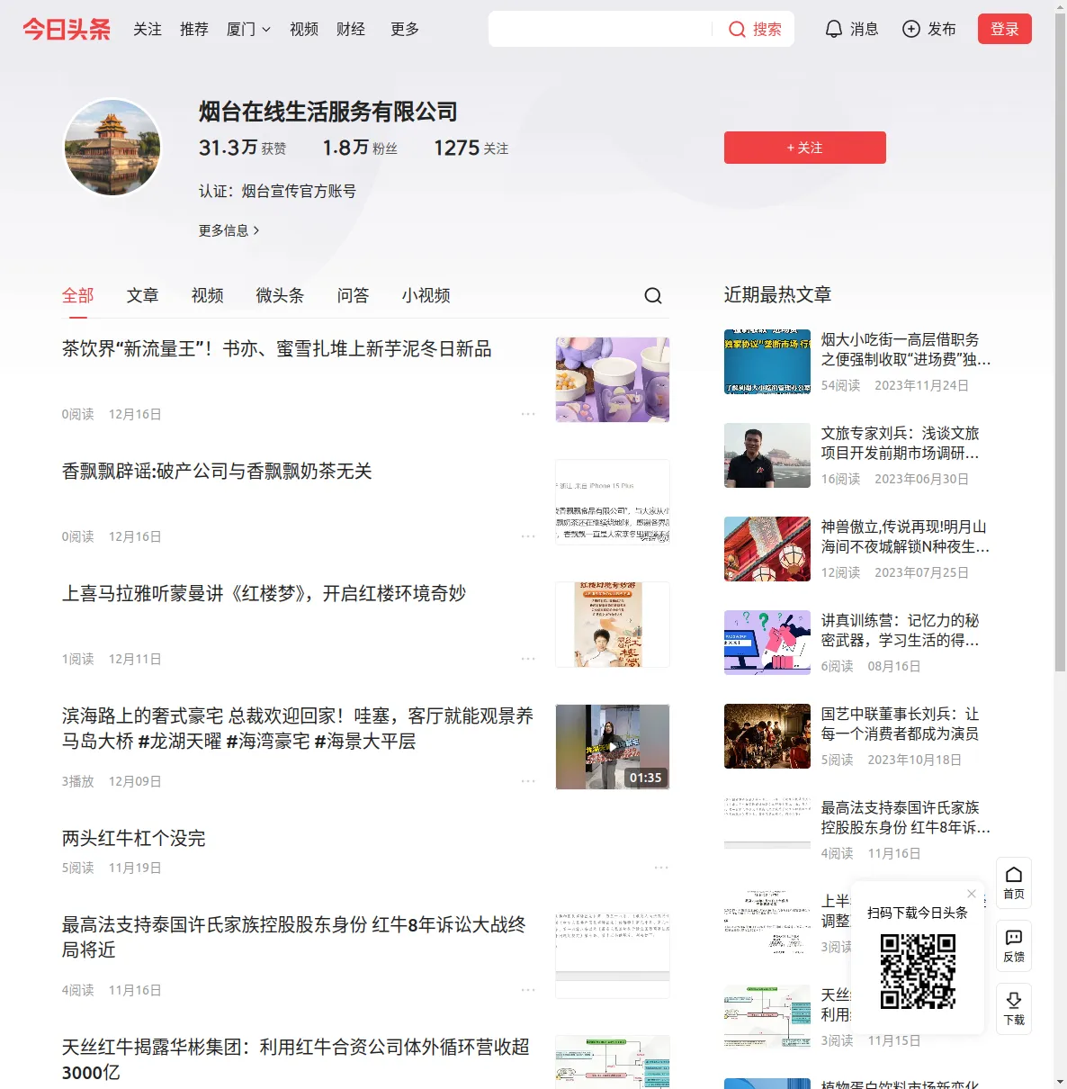Open more options for main-feed 最高法 article
This screenshot has width=1067, height=1089.
tap(528, 990)
